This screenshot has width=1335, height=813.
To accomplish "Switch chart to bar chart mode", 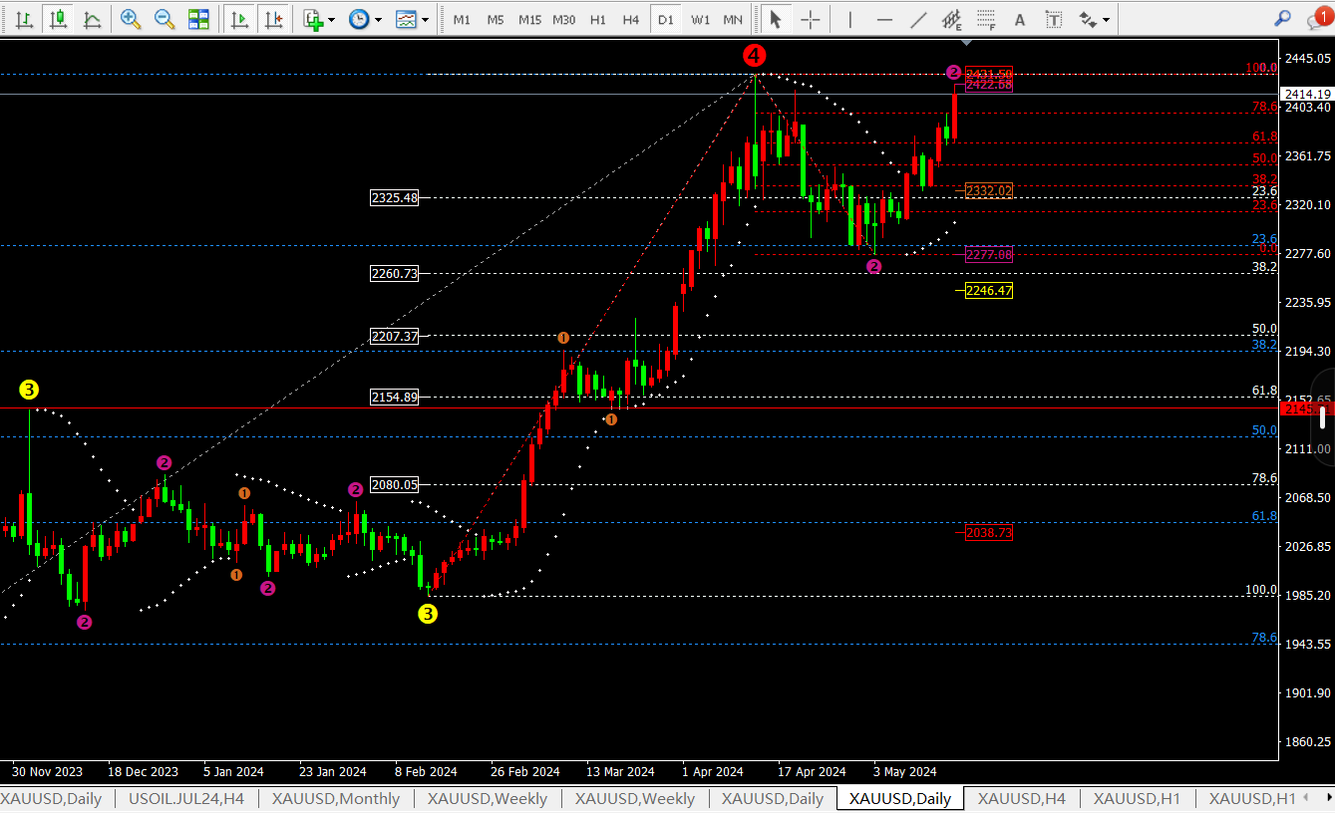I will (25, 19).
